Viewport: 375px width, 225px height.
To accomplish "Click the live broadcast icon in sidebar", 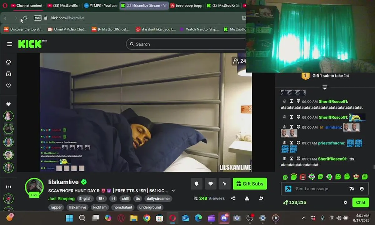I will coord(8,187).
